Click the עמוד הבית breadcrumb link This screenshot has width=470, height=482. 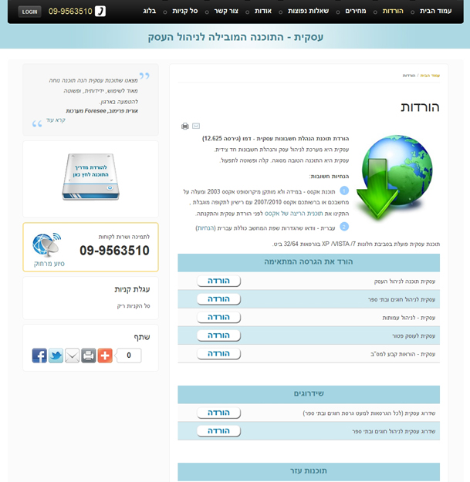(x=430, y=76)
